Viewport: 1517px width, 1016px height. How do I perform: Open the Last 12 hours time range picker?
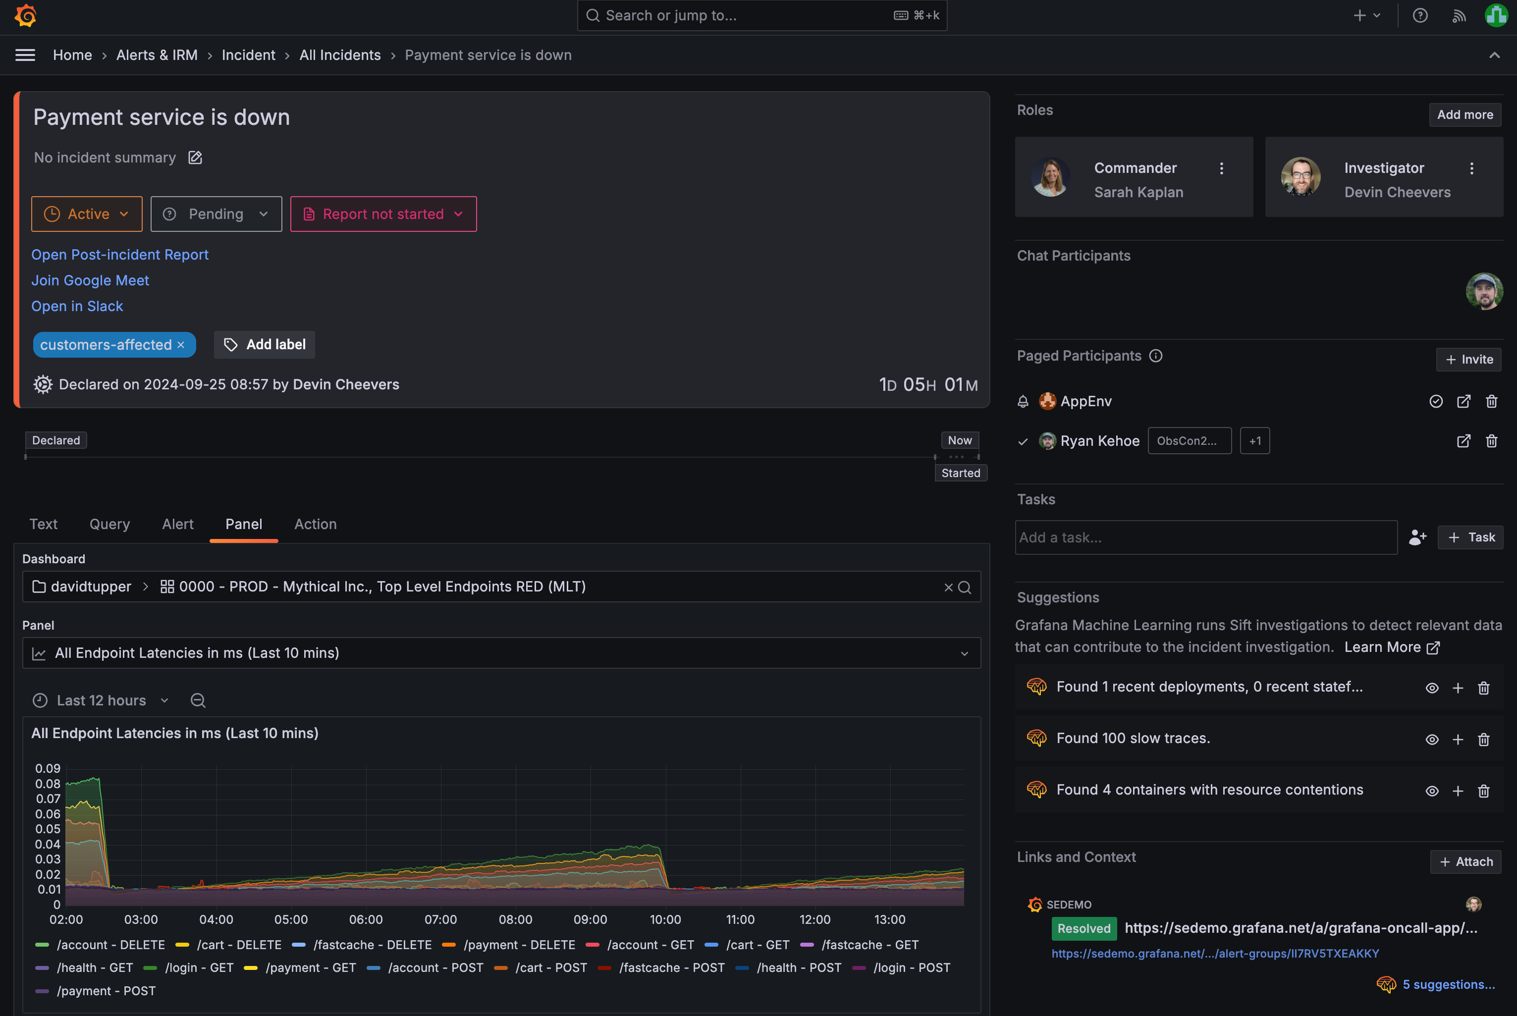tap(101, 700)
